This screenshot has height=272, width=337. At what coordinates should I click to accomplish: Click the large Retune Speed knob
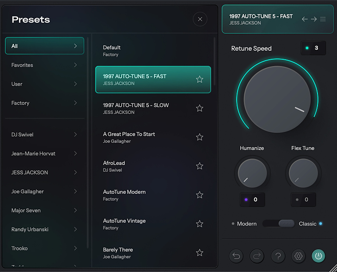coord(277,99)
